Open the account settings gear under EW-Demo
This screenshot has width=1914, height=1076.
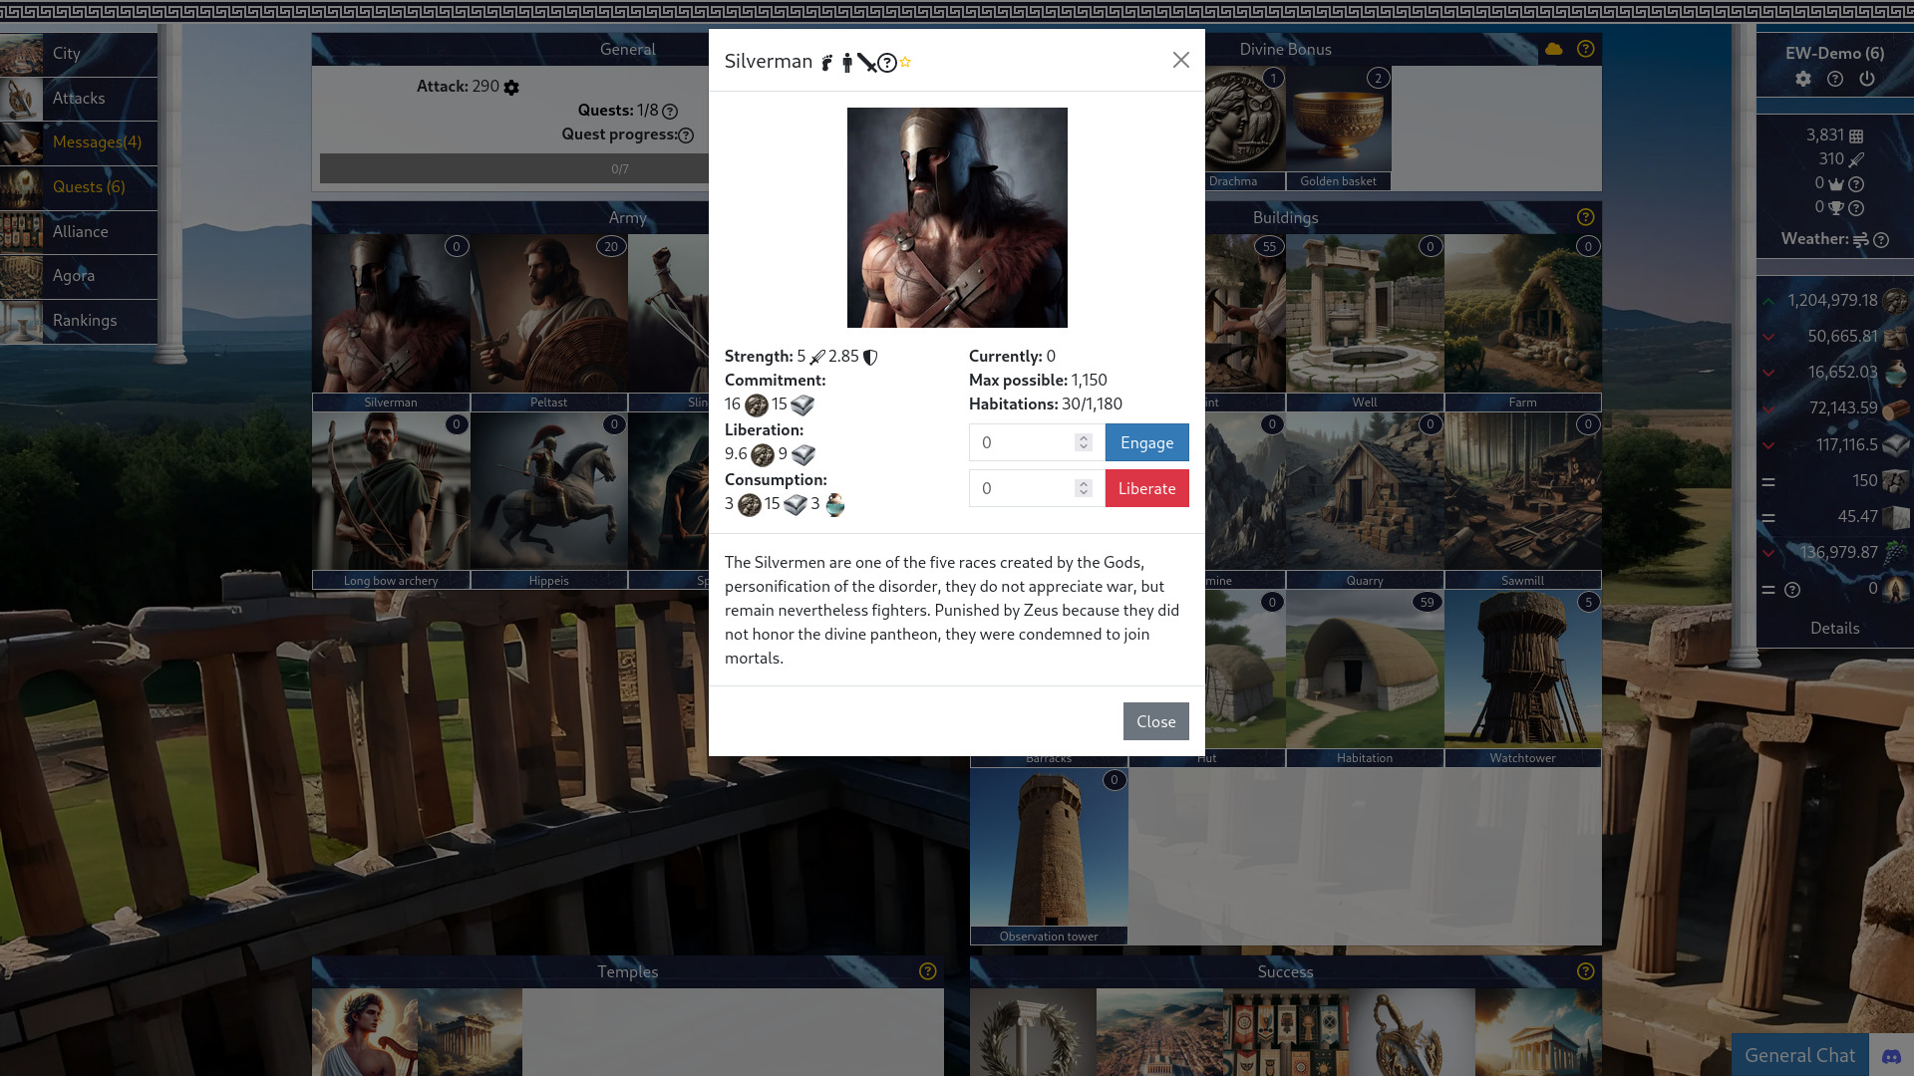(x=1803, y=79)
